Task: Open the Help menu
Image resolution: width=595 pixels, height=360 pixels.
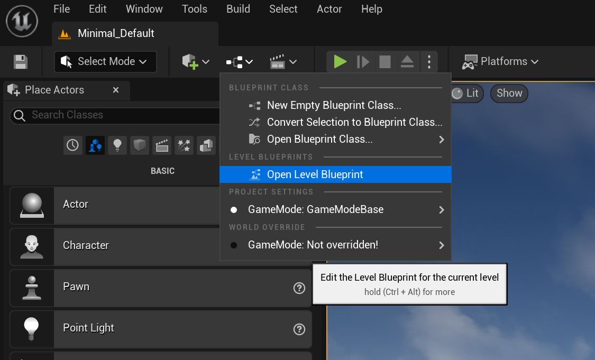Action: [371, 9]
